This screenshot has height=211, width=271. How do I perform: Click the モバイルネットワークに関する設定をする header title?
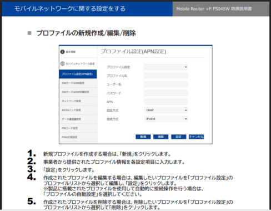pyautogui.click(x=70, y=9)
